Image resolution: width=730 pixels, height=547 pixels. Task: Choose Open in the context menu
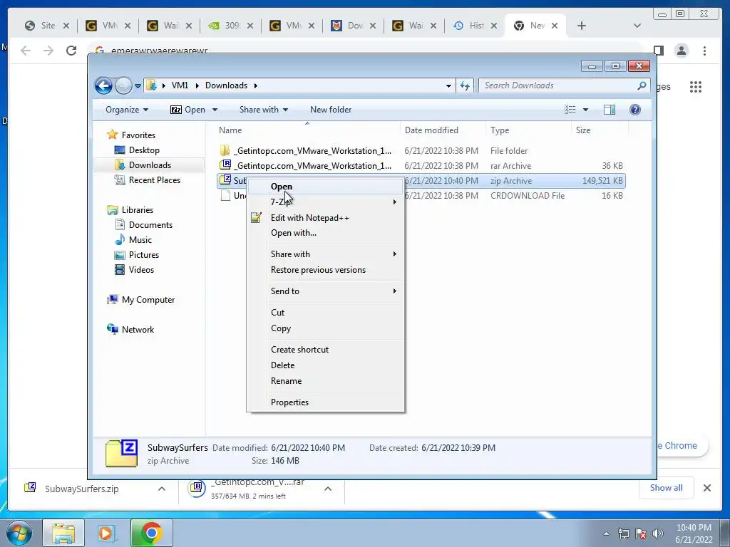click(325, 187)
